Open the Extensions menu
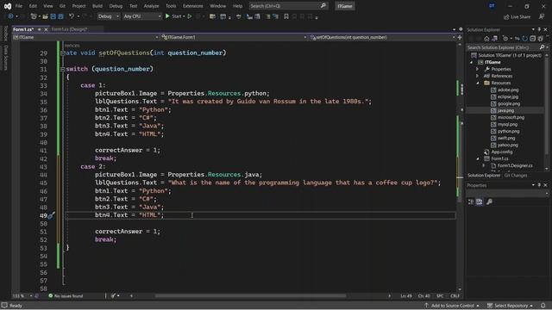This screenshot has width=552, height=310. (x=192, y=6)
